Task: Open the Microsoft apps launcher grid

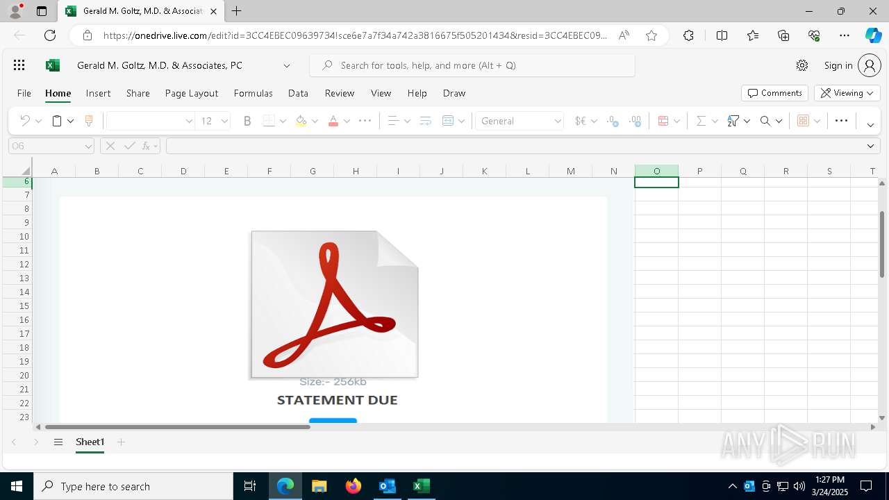Action: 19,65
